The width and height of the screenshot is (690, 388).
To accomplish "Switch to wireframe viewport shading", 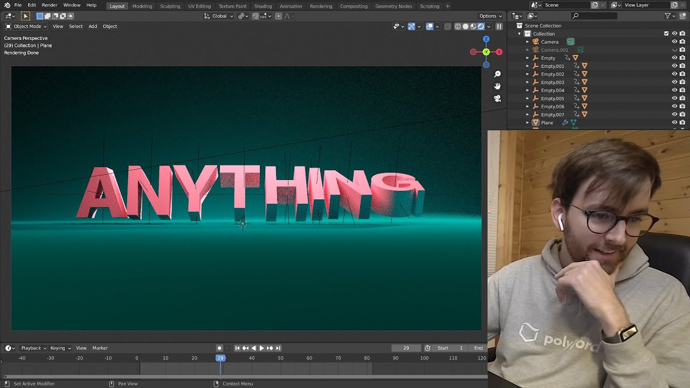I will [458, 26].
